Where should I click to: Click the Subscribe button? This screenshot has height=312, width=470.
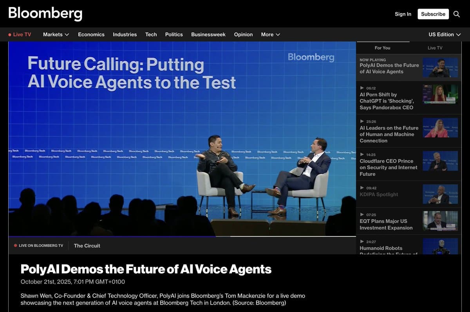click(x=433, y=14)
